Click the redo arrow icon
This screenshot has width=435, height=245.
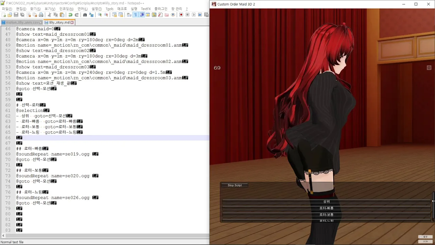tap(76, 15)
